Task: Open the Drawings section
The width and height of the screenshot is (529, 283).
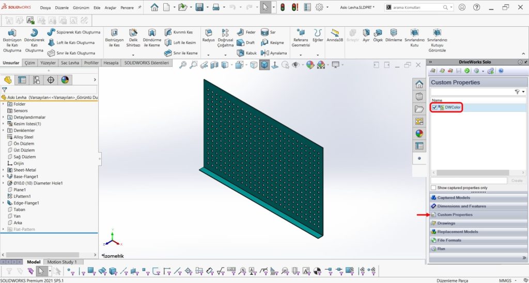Action: 478,223
